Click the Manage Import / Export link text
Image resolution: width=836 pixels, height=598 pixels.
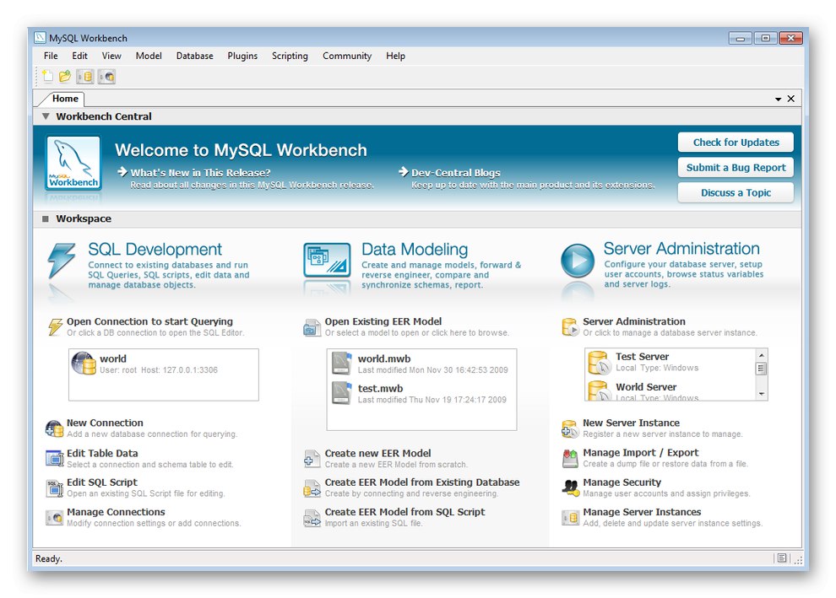click(640, 453)
